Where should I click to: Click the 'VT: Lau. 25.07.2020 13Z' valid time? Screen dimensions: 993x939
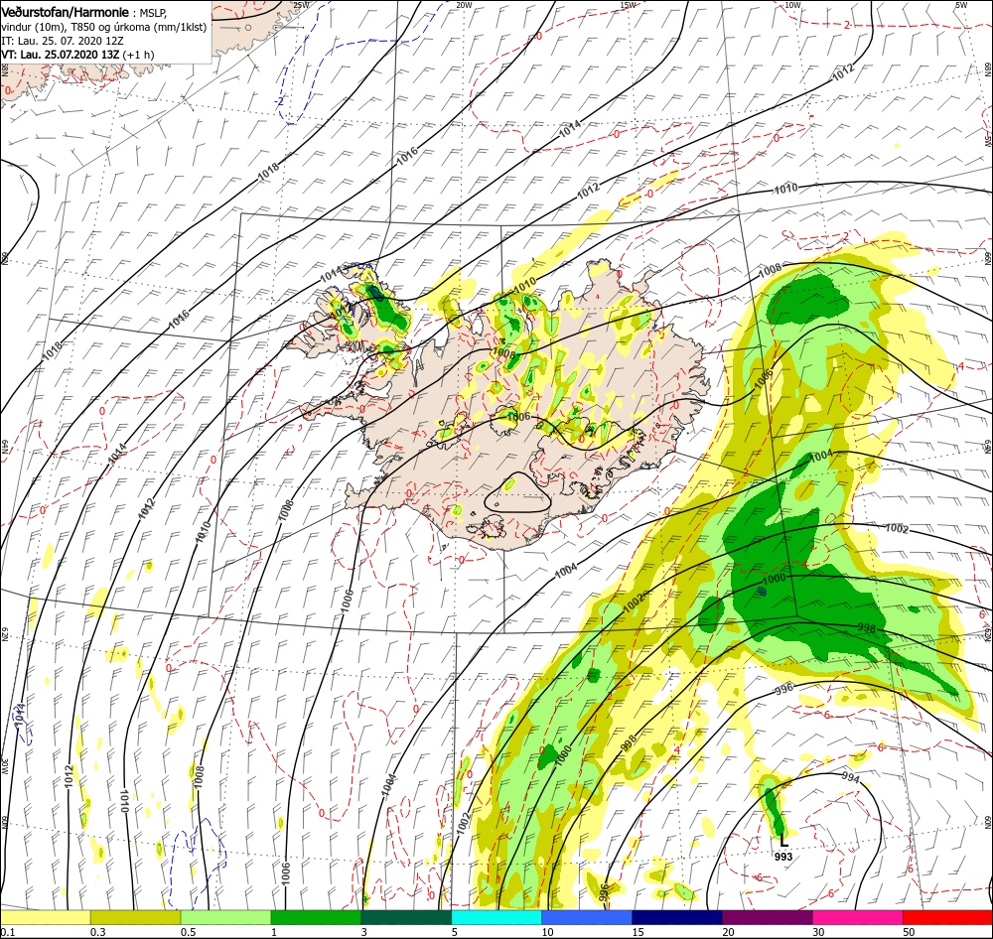click(x=60, y=55)
